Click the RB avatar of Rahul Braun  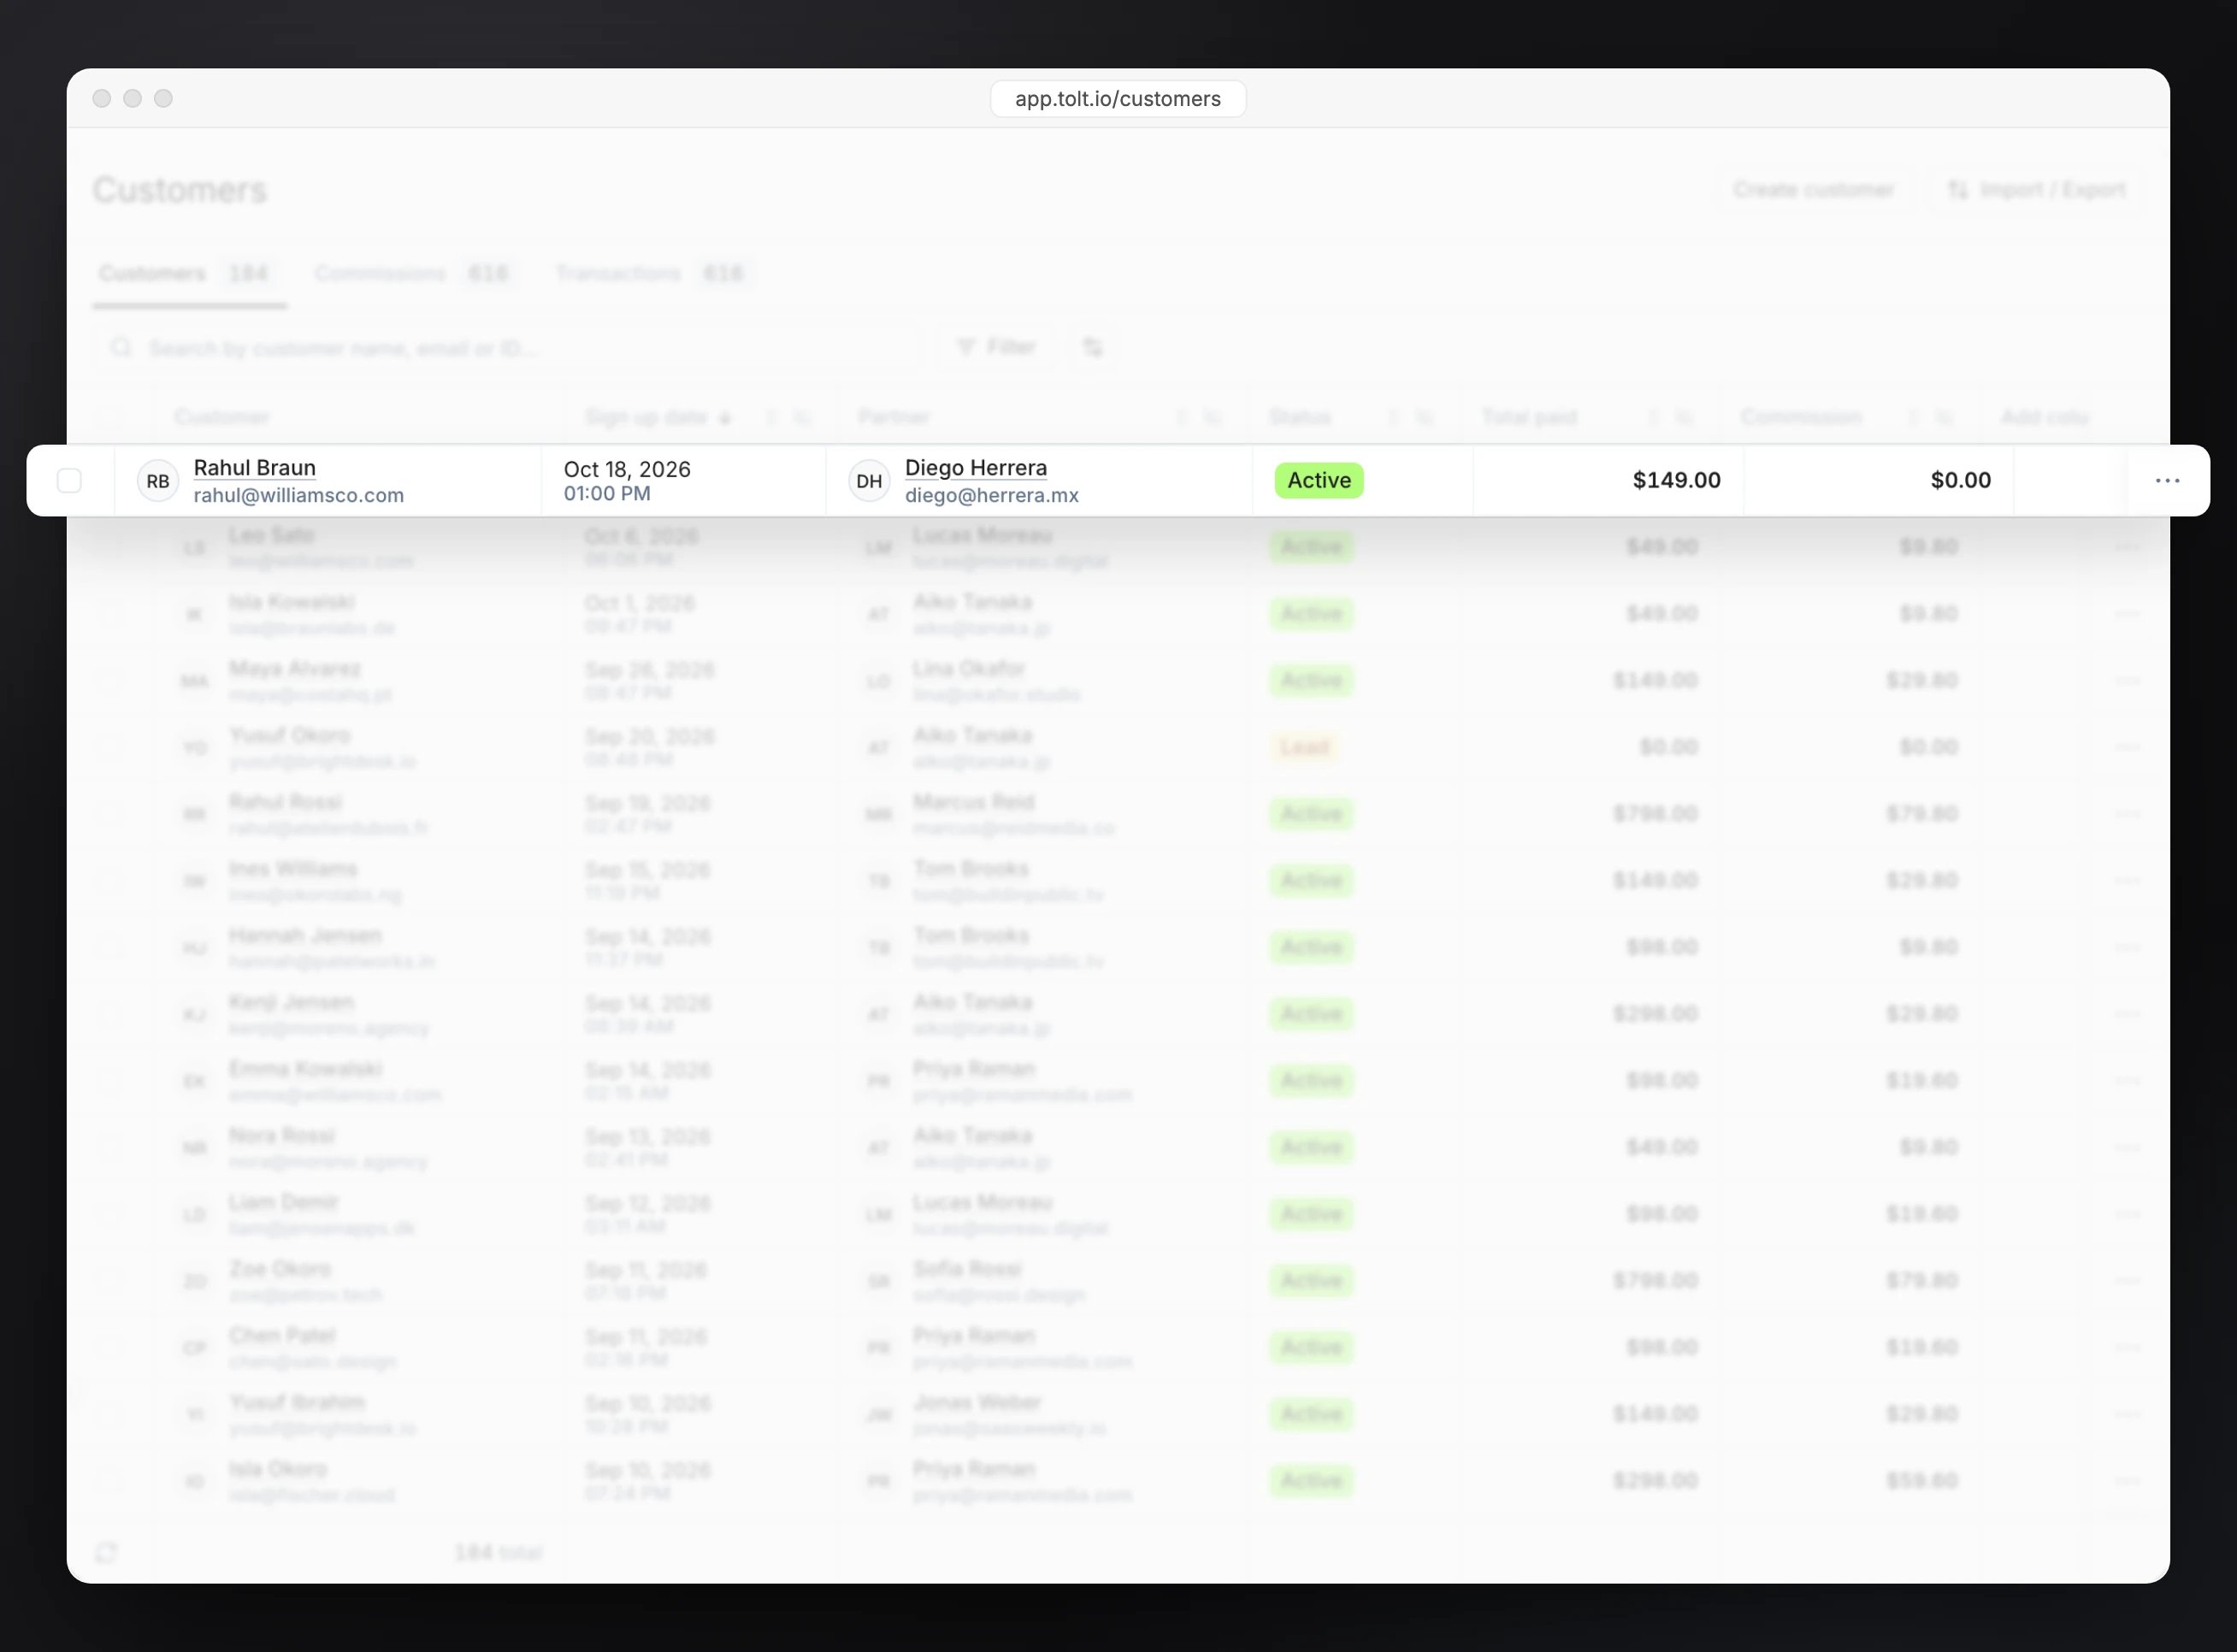[x=158, y=481]
